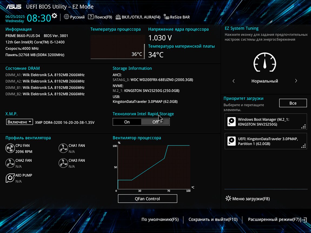Switch to previous EZ tuning mode with left arrow
The height and width of the screenshot is (233, 311).
pyautogui.click(x=234, y=81)
